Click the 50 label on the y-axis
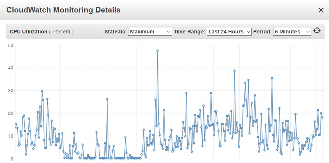The height and width of the screenshot is (163, 329). click(x=10, y=45)
